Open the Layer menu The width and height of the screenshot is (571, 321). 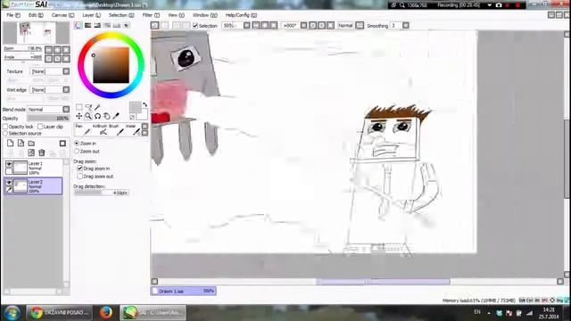coord(91,15)
